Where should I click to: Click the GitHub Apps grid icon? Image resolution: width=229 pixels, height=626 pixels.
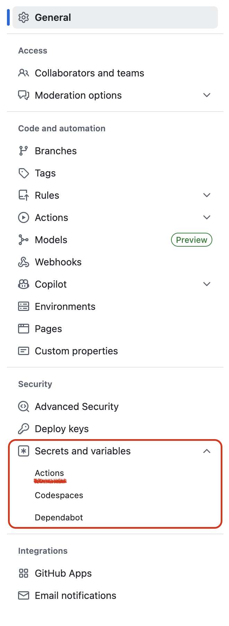coord(24,573)
